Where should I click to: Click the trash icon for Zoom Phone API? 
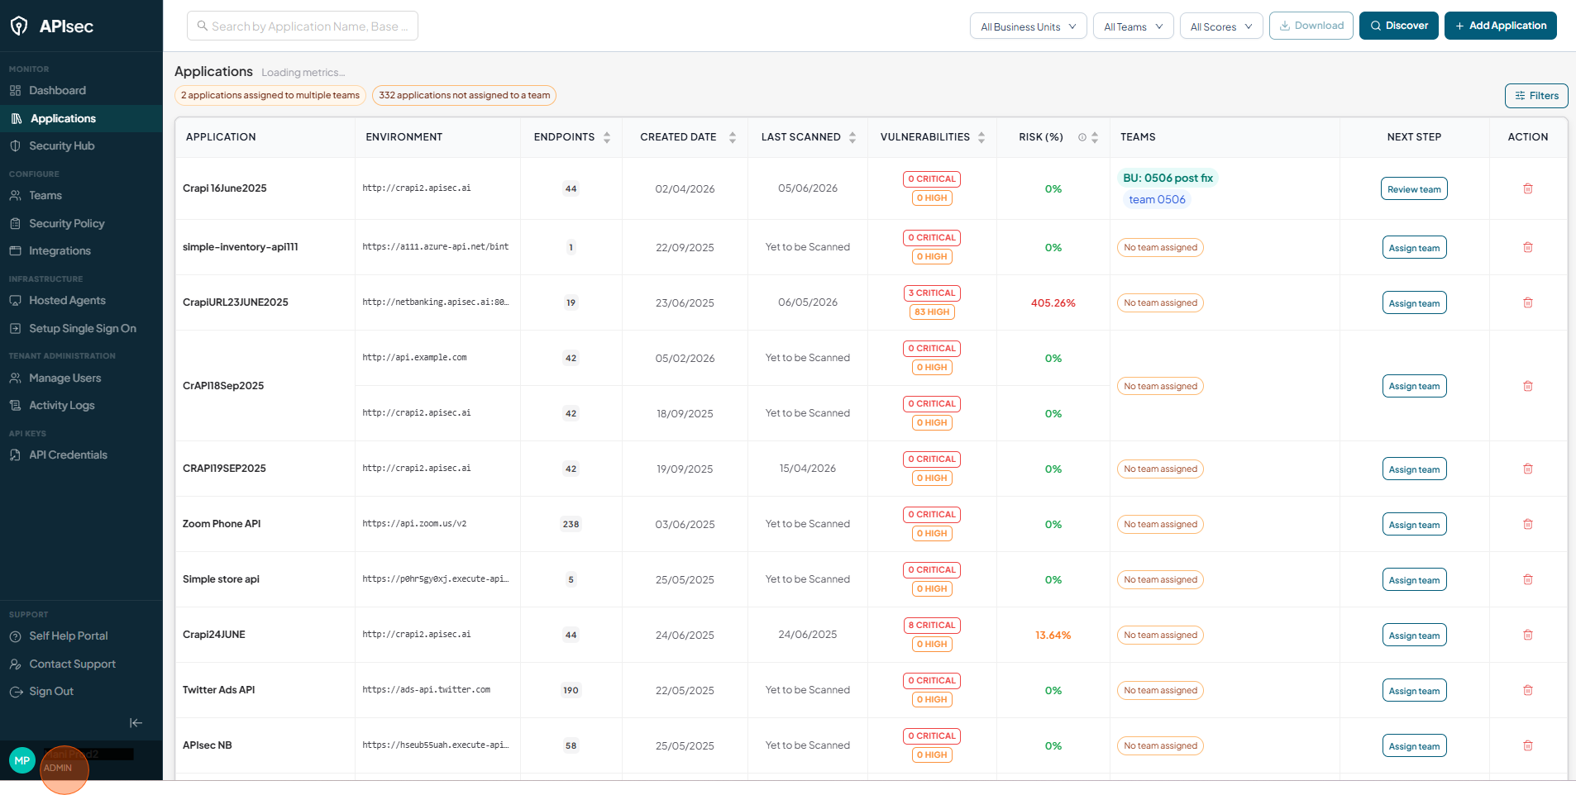coord(1527,524)
